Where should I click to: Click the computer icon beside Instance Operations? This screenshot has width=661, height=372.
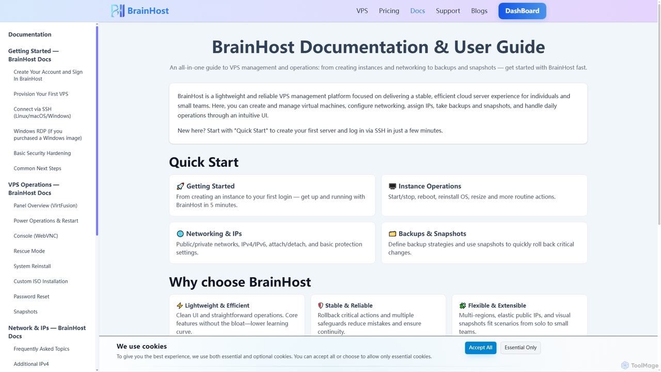[392, 186]
